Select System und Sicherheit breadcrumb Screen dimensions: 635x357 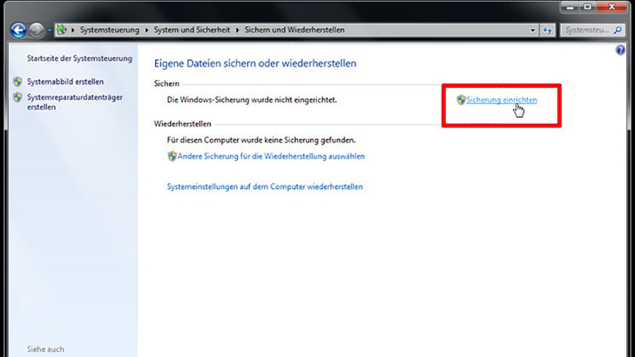click(192, 30)
